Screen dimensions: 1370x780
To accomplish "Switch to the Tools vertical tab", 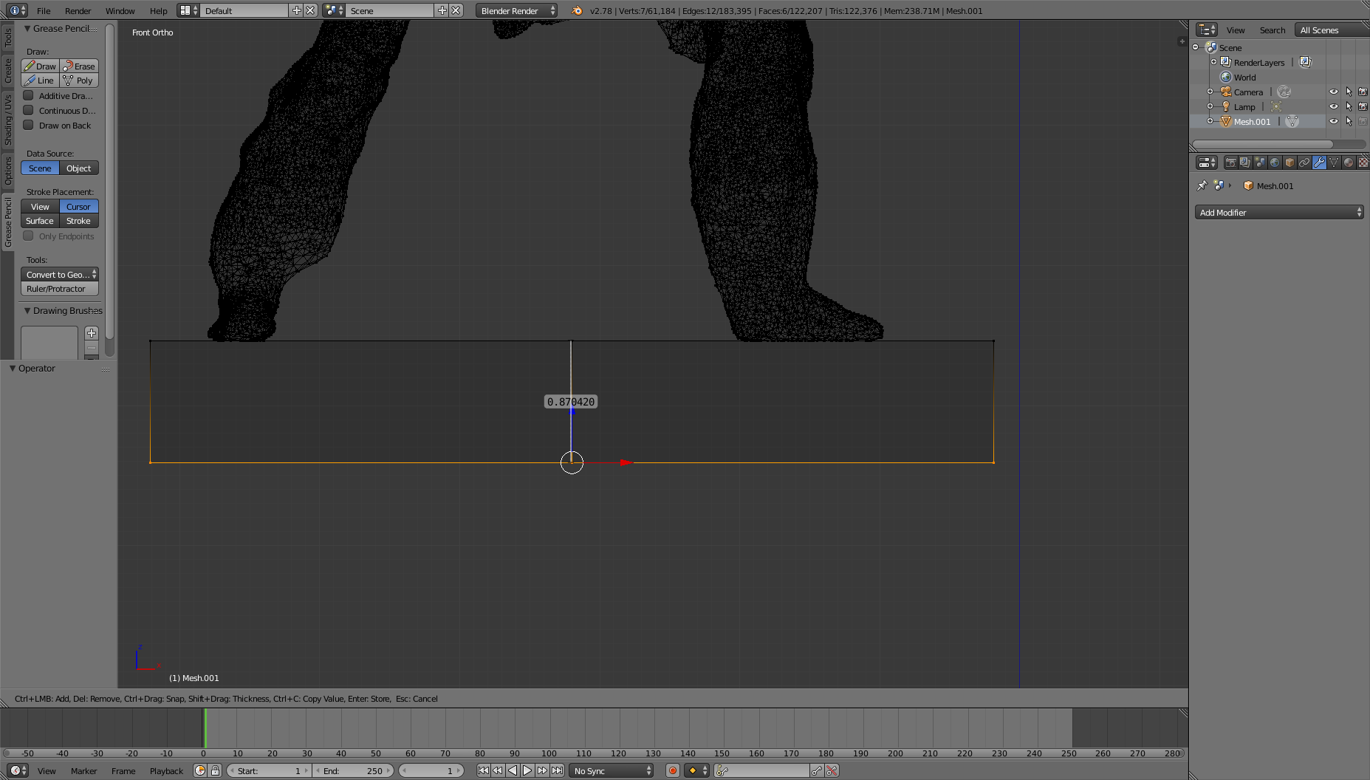I will (8, 37).
